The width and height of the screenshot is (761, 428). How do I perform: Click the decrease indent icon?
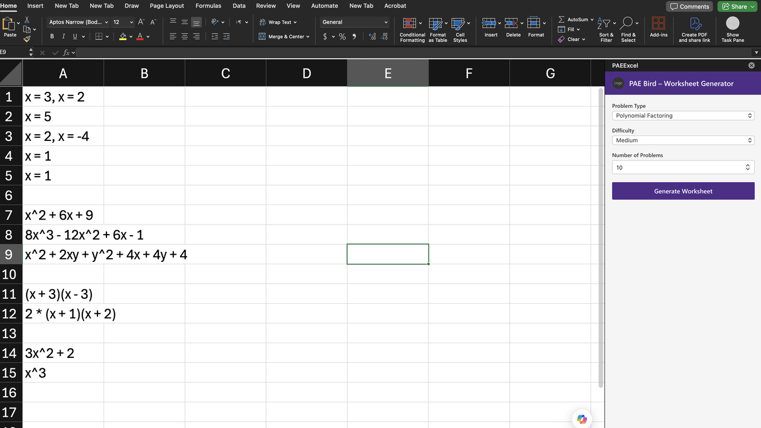coord(214,36)
